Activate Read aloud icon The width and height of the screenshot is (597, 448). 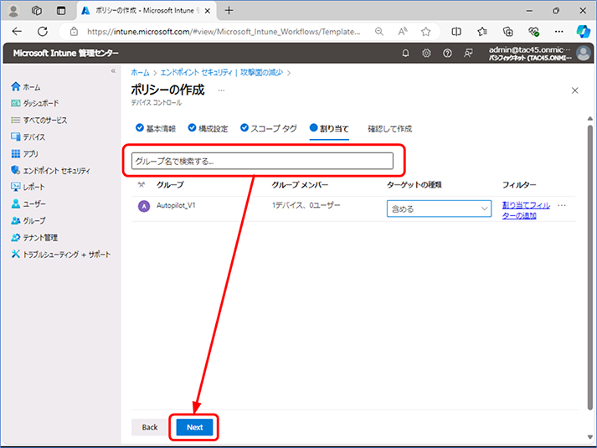coord(403,32)
